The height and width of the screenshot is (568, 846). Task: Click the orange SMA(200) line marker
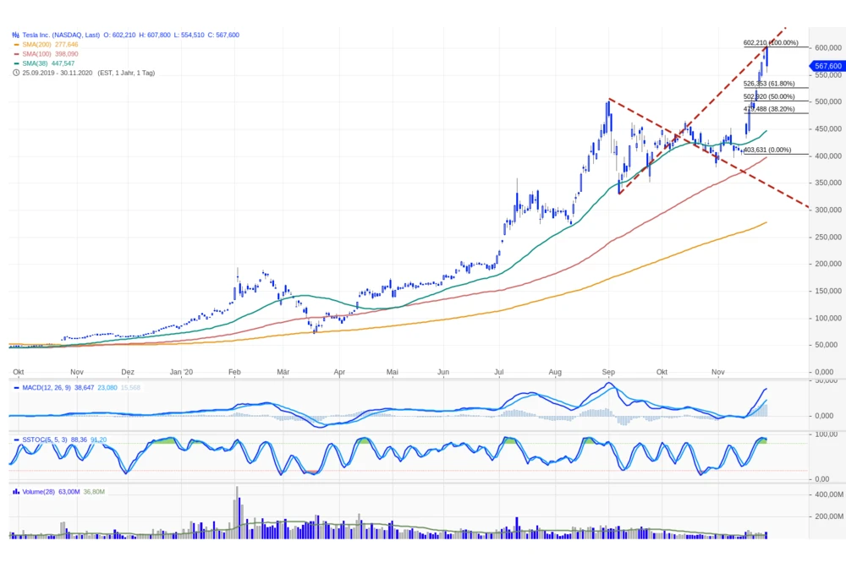(16, 45)
